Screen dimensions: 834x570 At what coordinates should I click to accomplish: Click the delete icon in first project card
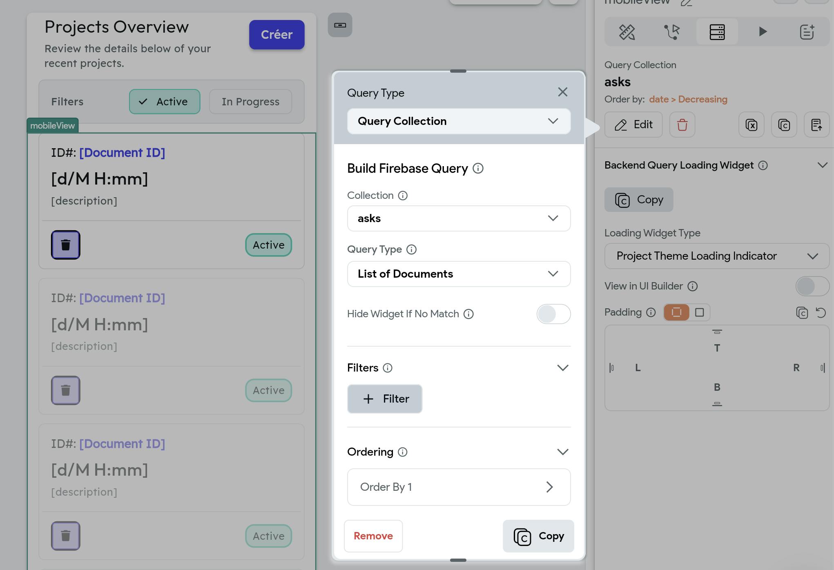click(x=66, y=245)
